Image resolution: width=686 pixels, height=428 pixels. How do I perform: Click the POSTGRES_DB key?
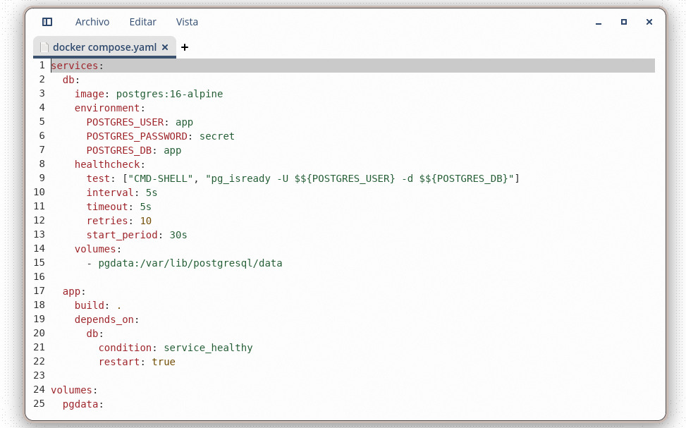(x=119, y=151)
